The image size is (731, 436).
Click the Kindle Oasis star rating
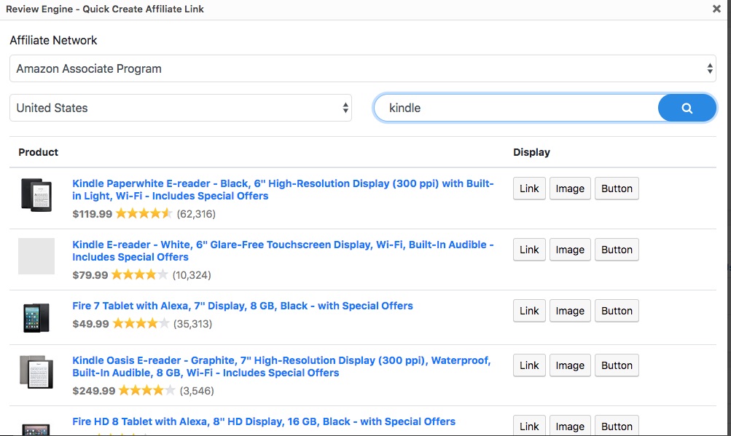[146, 390]
